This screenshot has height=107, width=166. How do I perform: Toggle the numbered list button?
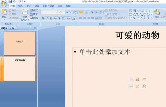coord(86,12)
